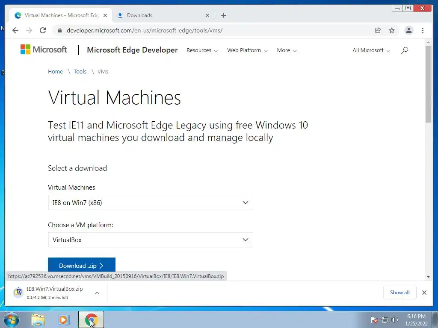Viewport: 438px width, 328px height.
Task: Click the Chrome taskbar icon
Action: tap(91, 319)
